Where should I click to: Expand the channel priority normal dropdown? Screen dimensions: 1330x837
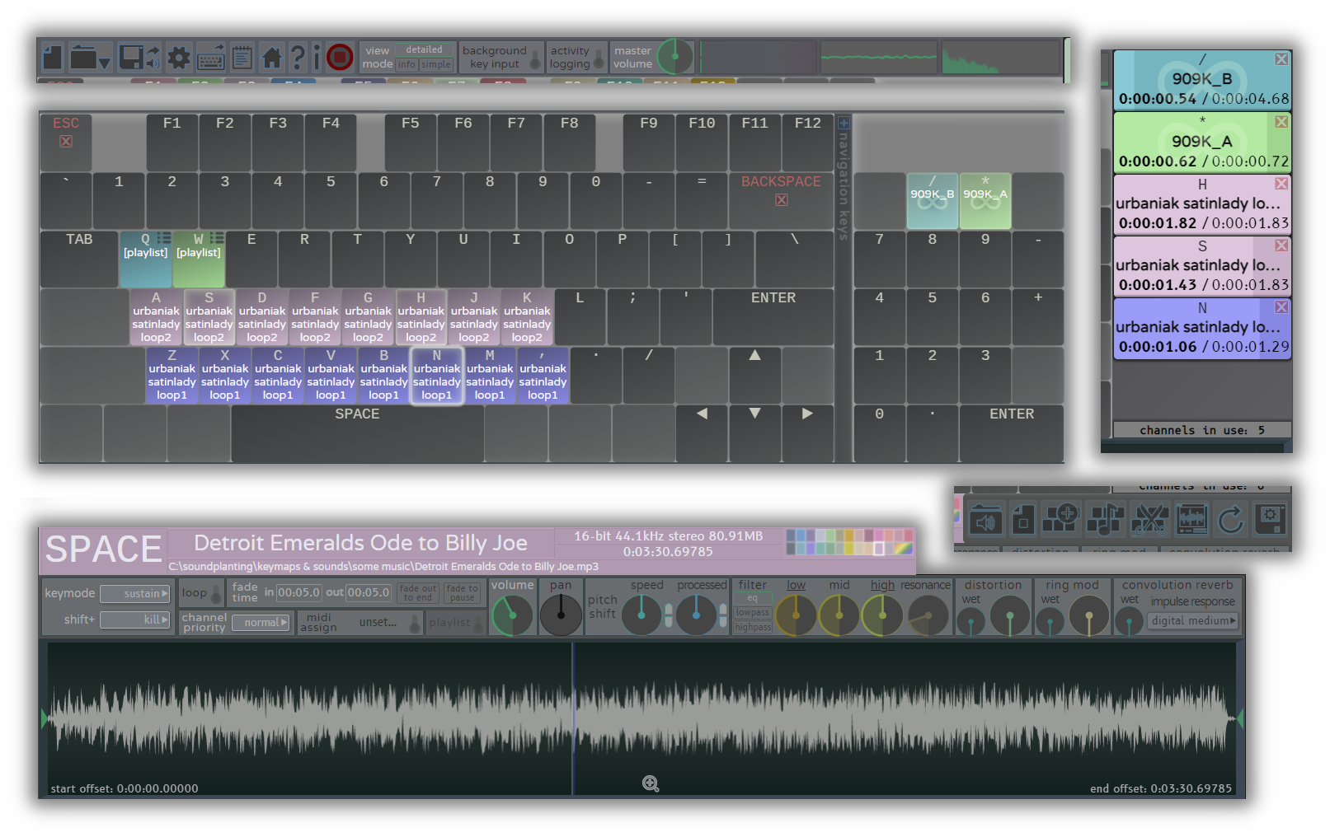[x=261, y=623]
